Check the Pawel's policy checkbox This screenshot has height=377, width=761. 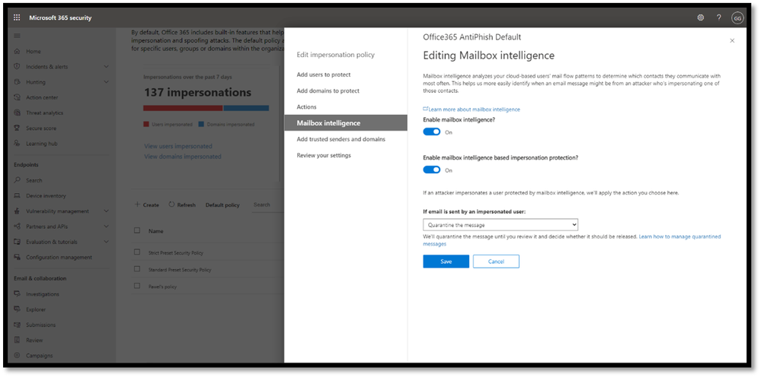tap(137, 286)
